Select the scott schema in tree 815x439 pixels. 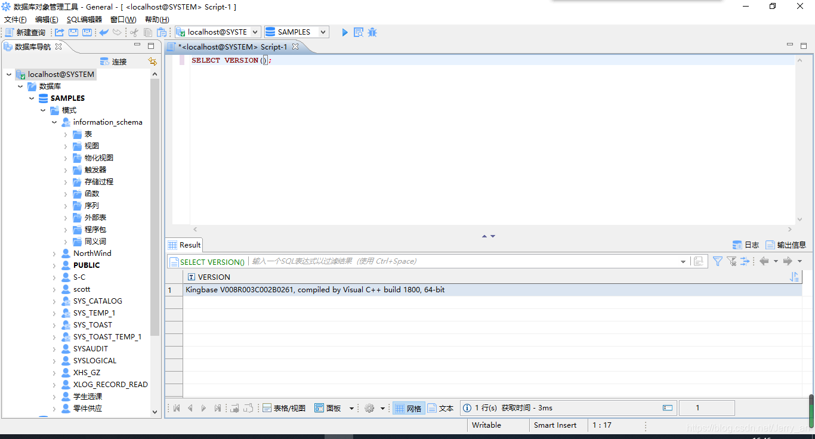point(82,289)
